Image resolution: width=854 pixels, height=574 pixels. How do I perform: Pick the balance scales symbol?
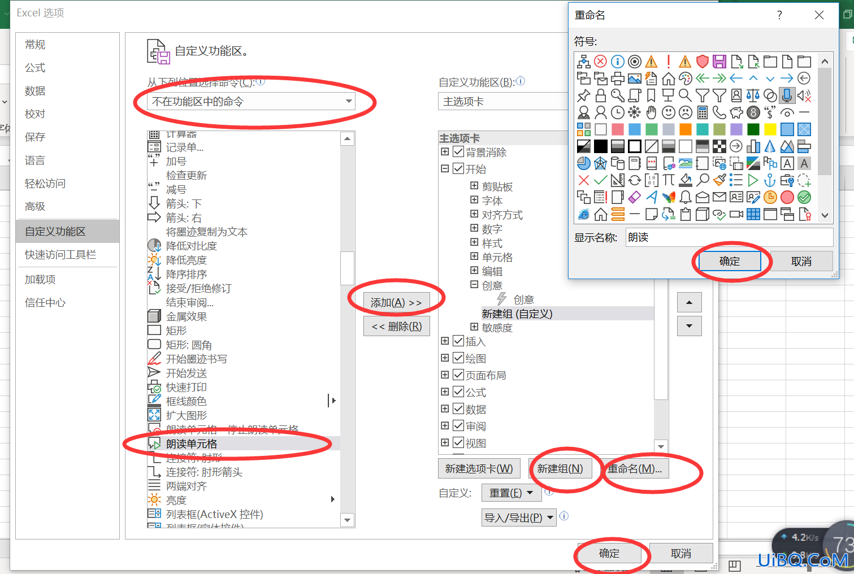pos(753,95)
